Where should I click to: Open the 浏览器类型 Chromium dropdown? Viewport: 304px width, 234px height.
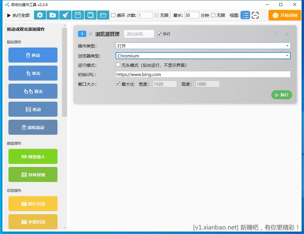tap(203, 56)
